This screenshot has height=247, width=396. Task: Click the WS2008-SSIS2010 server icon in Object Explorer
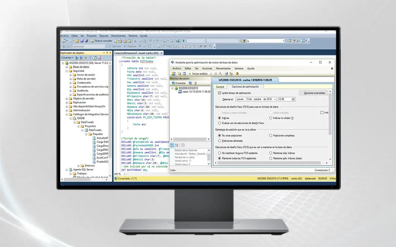(67, 63)
